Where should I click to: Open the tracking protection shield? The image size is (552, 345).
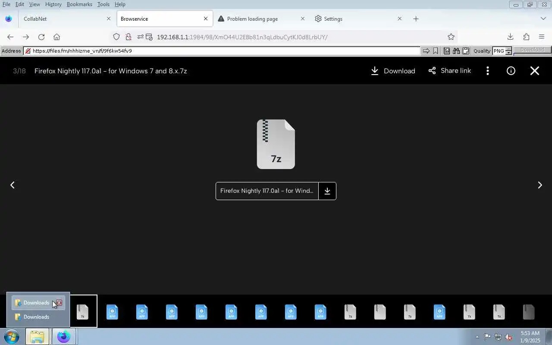[116, 37]
